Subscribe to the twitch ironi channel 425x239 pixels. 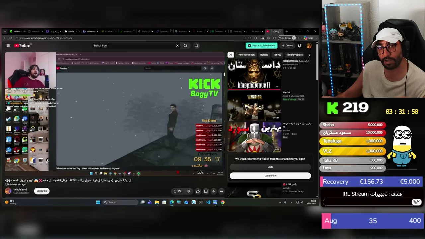pos(42,191)
